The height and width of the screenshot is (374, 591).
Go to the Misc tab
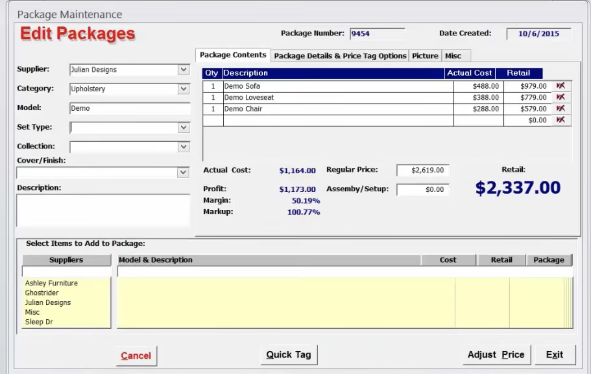click(453, 56)
